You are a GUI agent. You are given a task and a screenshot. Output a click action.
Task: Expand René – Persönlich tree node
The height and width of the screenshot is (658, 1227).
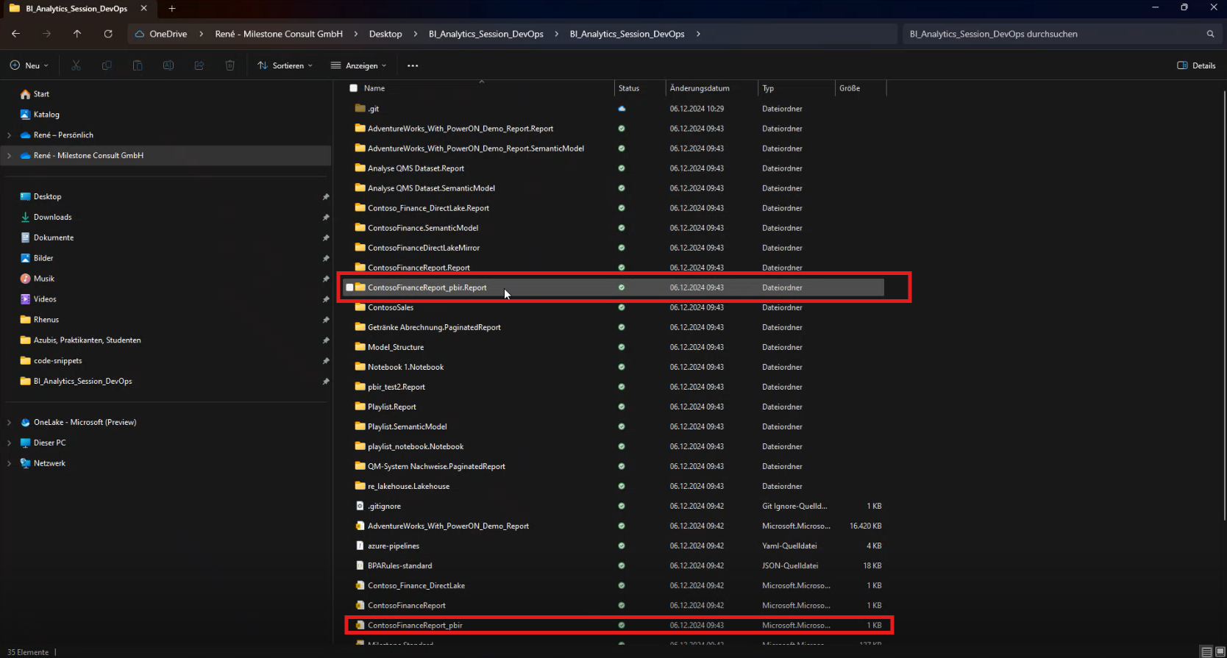click(9, 135)
